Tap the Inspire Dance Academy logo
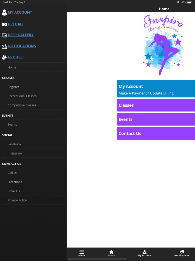 coord(164,45)
